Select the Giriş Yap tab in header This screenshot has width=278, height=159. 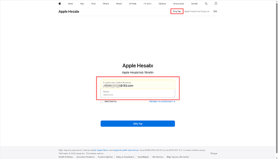[177, 11]
